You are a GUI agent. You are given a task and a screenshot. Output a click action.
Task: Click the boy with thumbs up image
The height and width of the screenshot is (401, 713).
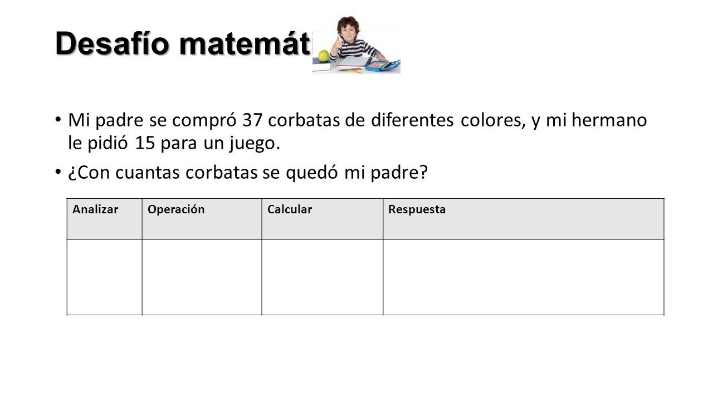tap(356, 45)
